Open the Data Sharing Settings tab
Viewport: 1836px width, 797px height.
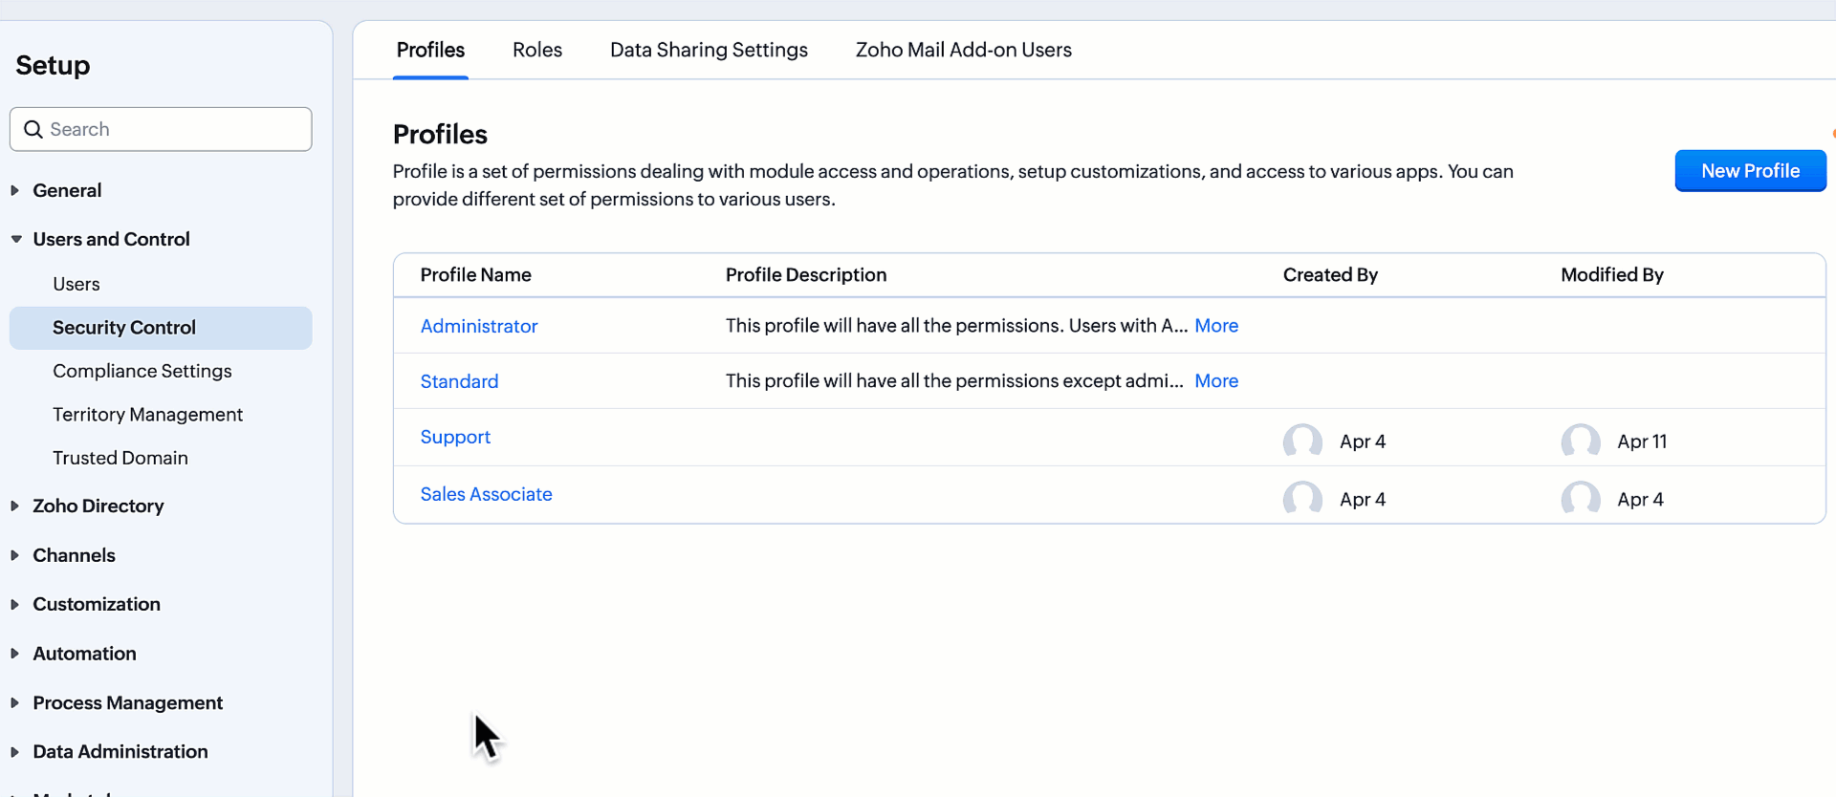click(709, 50)
